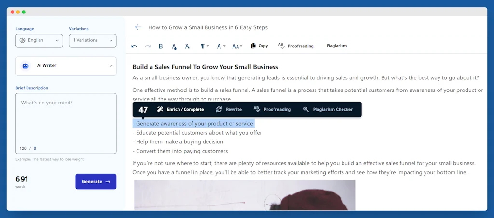494x218 pixels.
Task: Click the undo arrow icon
Action: tap(134, 46)
